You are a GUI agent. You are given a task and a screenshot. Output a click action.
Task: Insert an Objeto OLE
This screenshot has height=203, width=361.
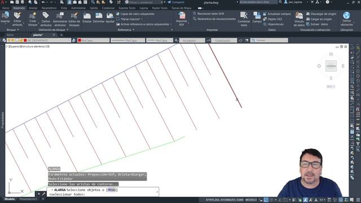click(x=272, y=19)
